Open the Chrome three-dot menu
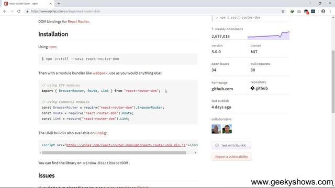The height and width of the screenshot is (188, 335). (x=330, y=11)
